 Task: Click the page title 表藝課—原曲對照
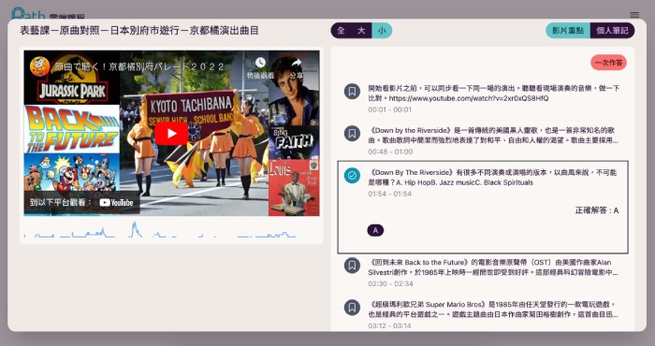(138, 31)
